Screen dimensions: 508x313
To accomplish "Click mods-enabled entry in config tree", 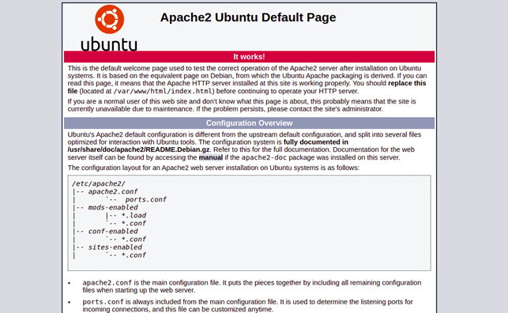I will point(113,207).
